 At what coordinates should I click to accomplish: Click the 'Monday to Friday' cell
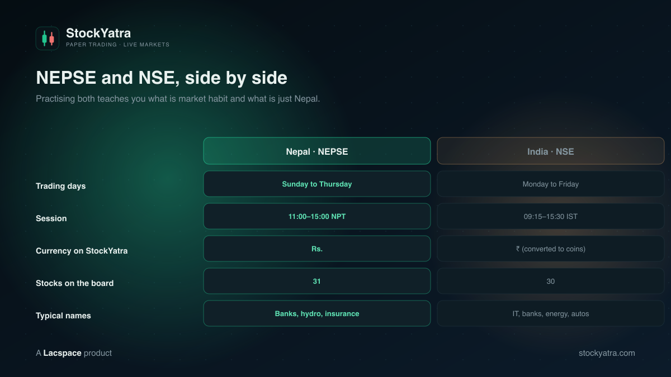[x=551, y=184]
